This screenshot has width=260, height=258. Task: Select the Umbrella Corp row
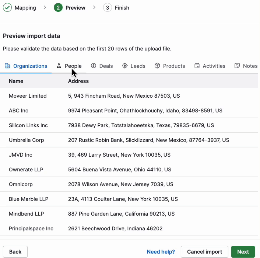pos(129,140)
